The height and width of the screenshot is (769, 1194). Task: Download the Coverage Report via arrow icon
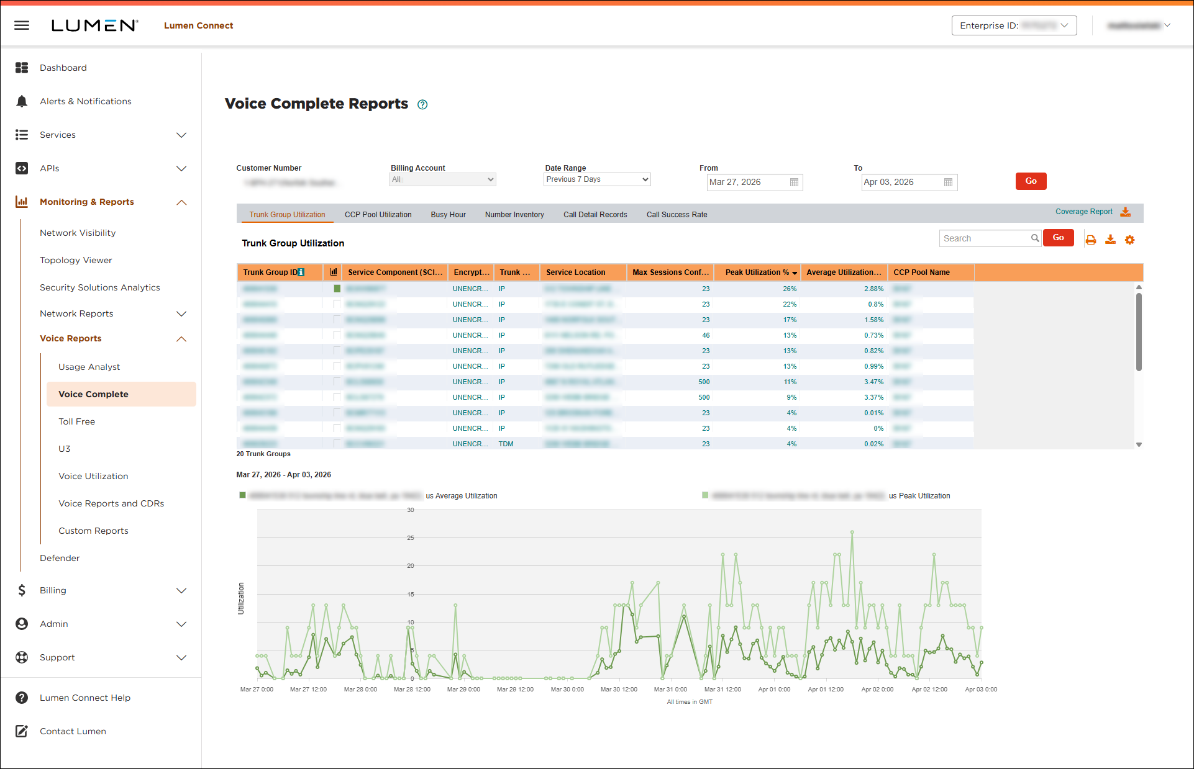coord(1125,212)
